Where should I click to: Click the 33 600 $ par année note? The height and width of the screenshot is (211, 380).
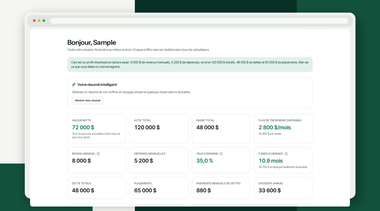tap(270, 134)
